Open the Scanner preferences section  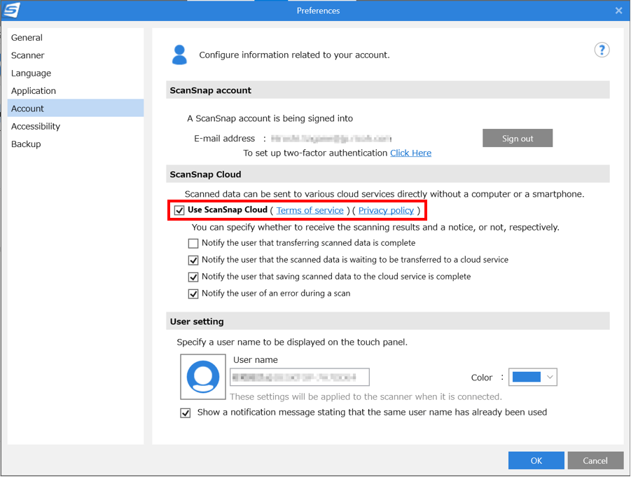[76, 55]
